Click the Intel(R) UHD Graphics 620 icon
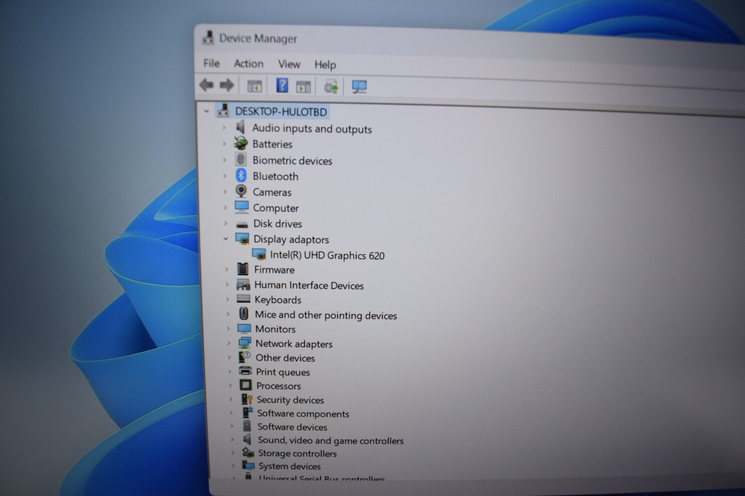The width and height of the screenshot is (745, 496). coord(259,254)
